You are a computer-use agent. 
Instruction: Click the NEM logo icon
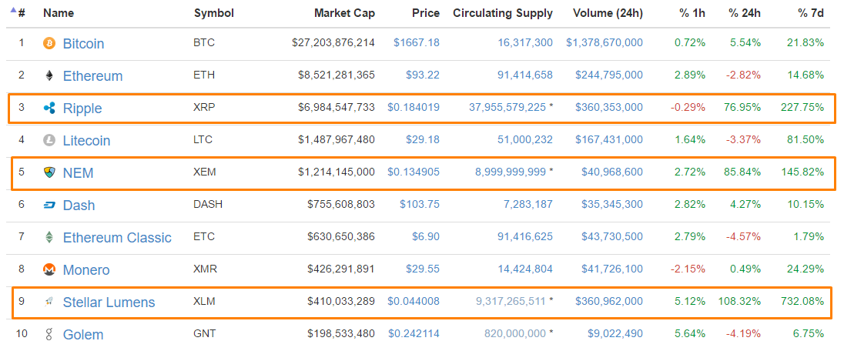coord(49,172)
